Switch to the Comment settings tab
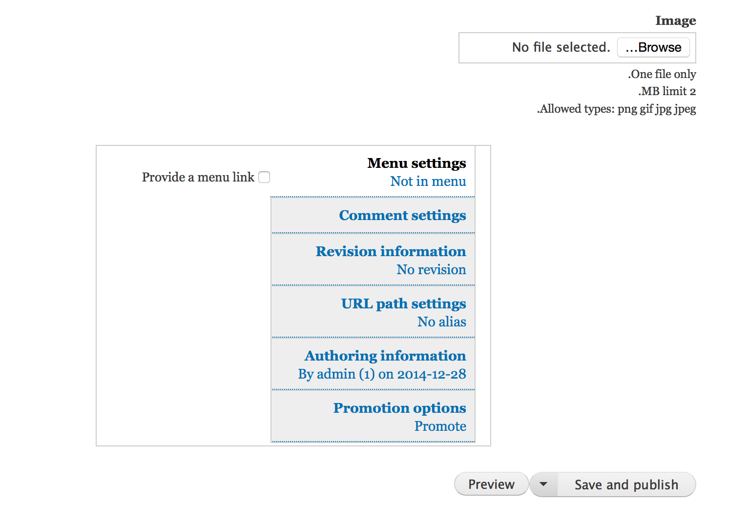748x524 pixels. click(x=373, y=215)
